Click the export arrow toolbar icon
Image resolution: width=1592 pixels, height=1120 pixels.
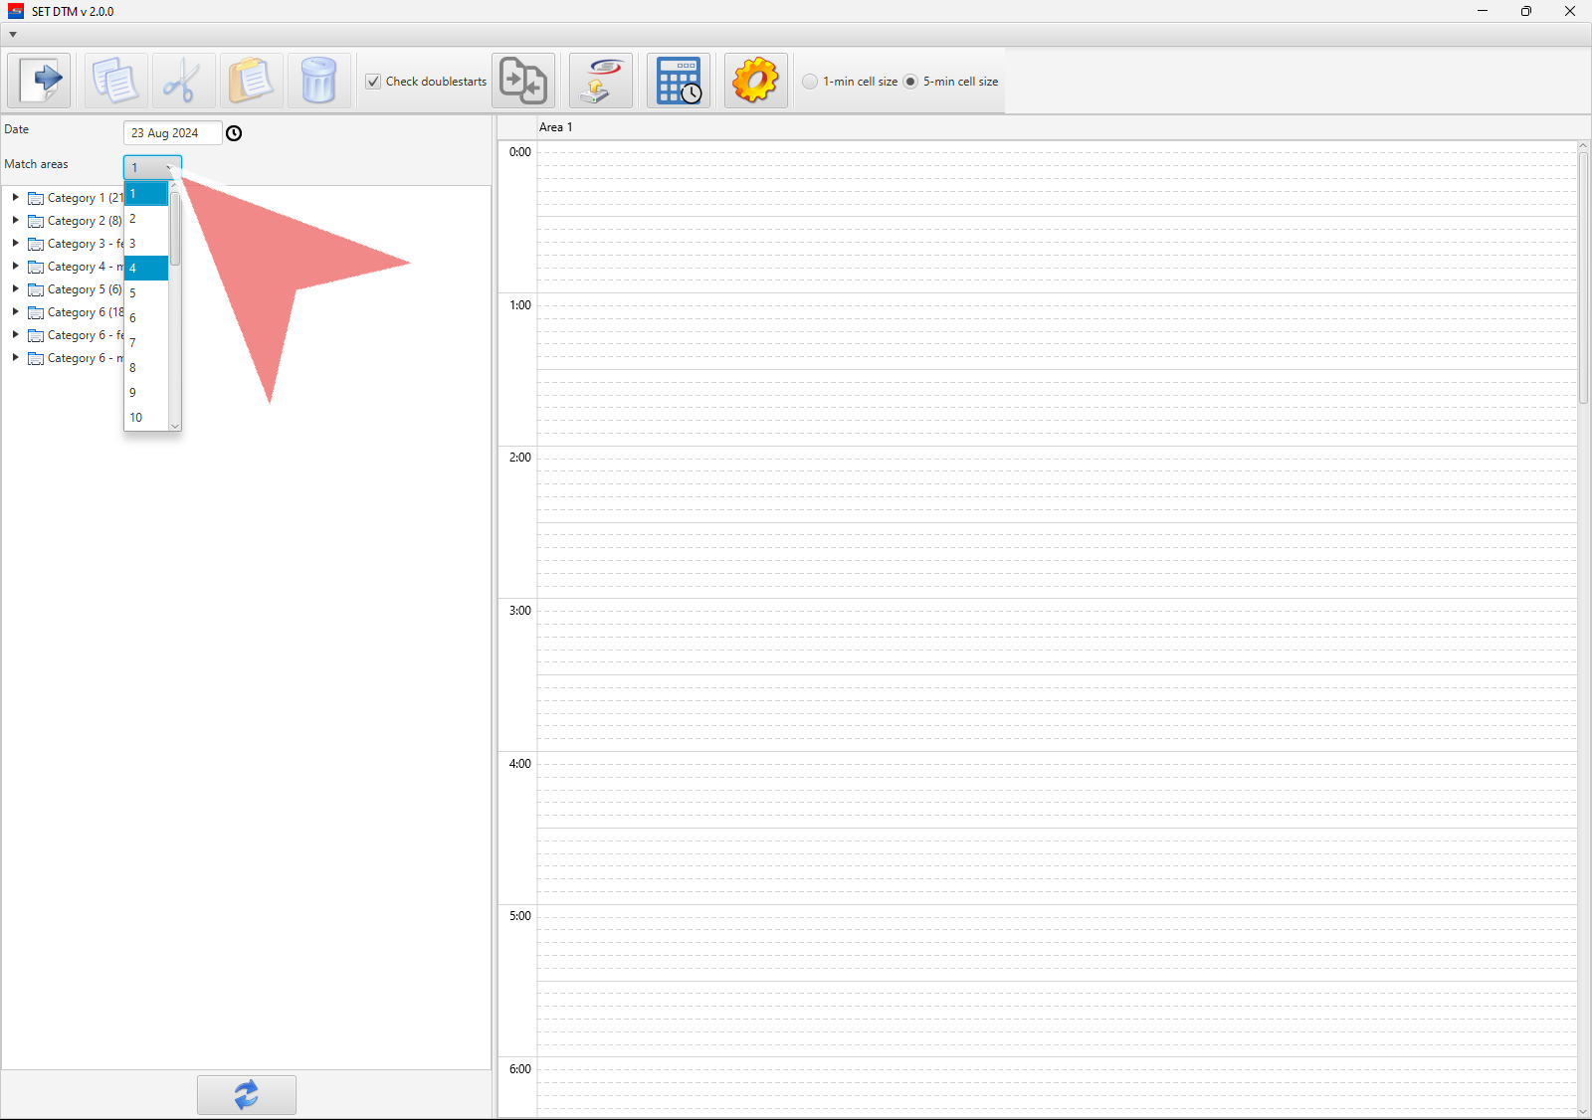[x=40, y=81]
